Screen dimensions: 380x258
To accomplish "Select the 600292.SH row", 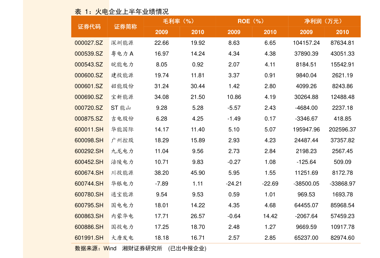I will pos(89,151).
